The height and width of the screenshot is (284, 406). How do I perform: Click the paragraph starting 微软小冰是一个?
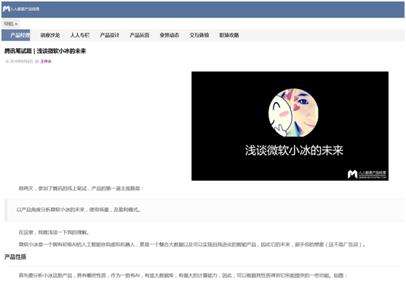[192, 245]
